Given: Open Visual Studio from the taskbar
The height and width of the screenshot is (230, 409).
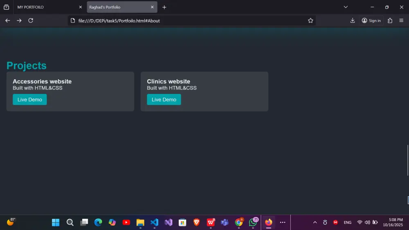Looking at the screenshot, I should coord(169,223).
